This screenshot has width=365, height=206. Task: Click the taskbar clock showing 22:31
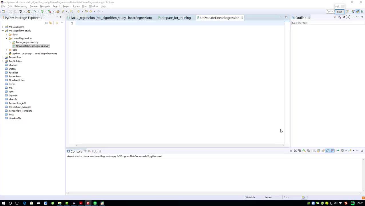[x=360, y=203]
